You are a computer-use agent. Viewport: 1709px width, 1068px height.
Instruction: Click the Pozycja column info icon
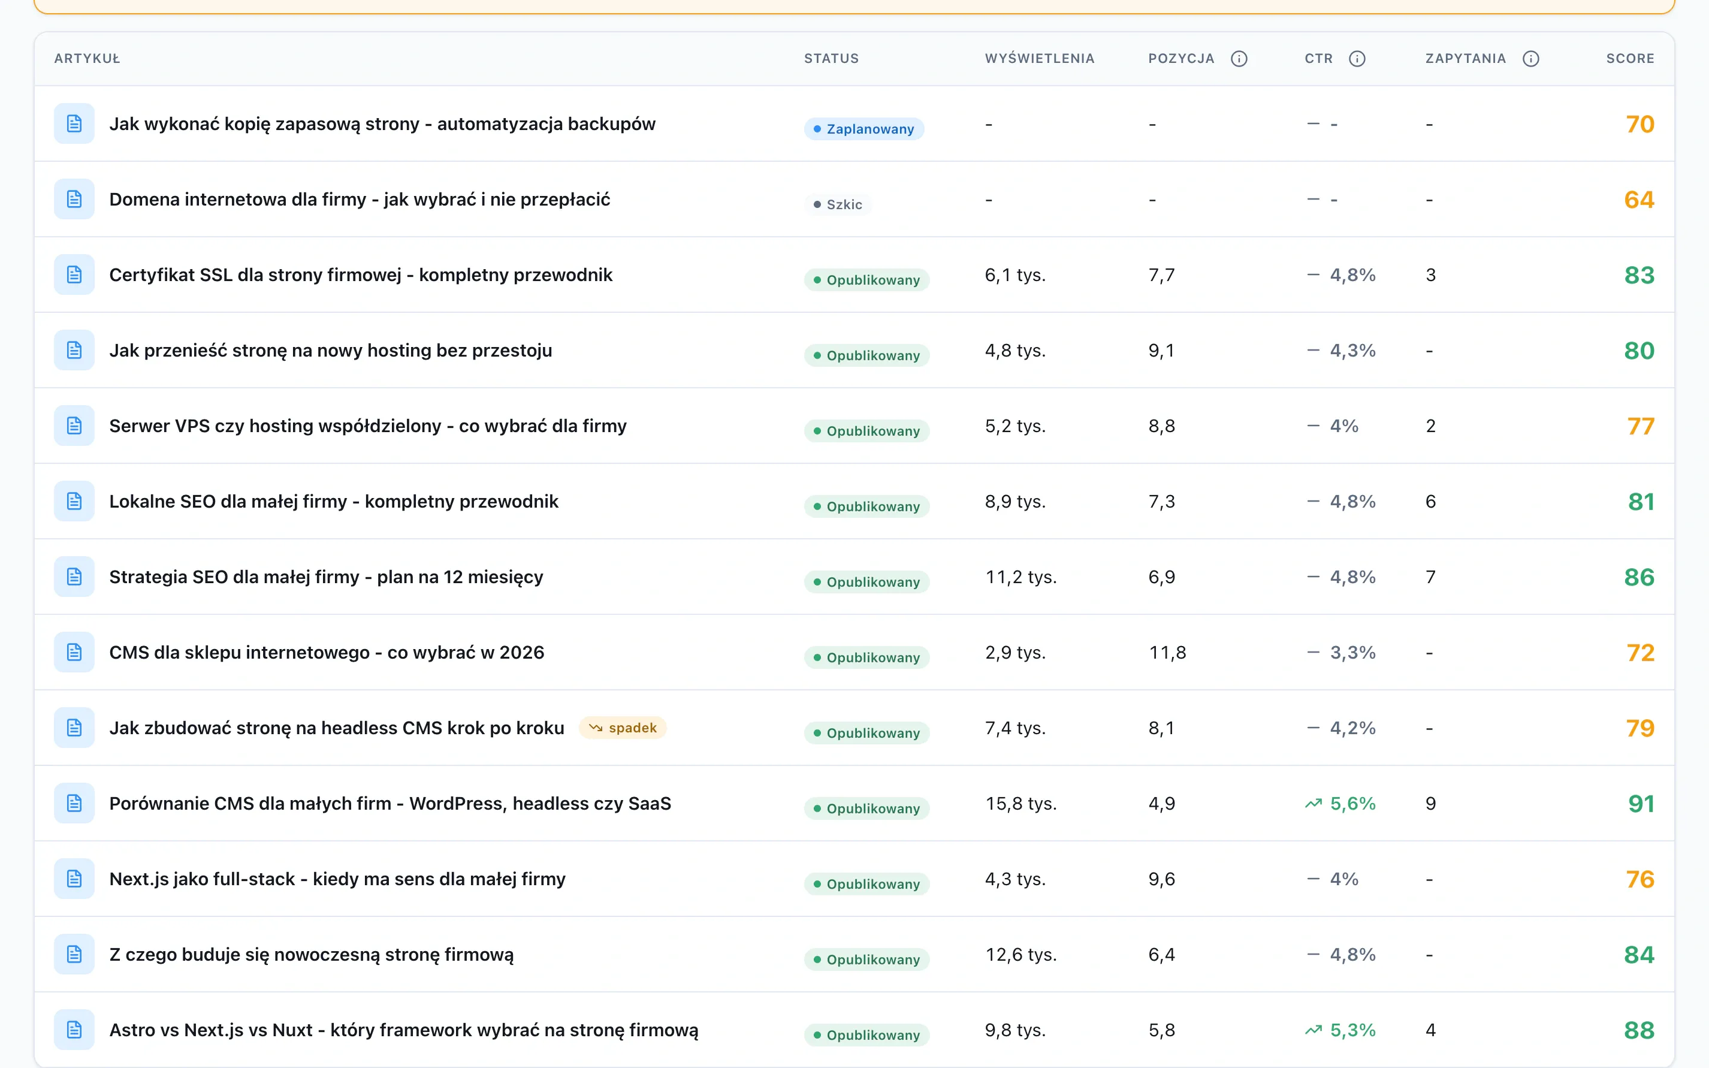(x=1239, y=59)
